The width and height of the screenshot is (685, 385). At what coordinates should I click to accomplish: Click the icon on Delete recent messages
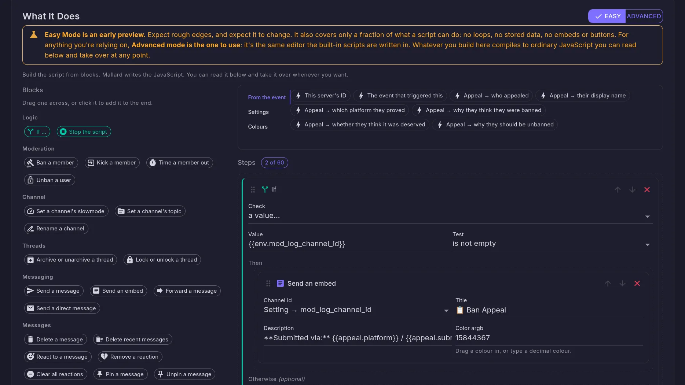99,340
